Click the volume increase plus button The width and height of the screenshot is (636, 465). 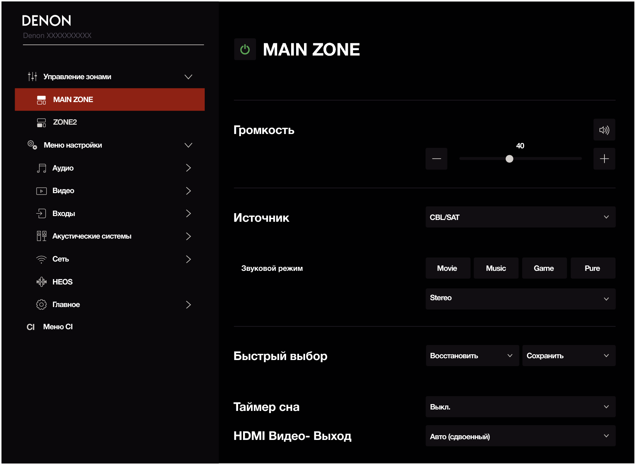(x=604, y=159)
